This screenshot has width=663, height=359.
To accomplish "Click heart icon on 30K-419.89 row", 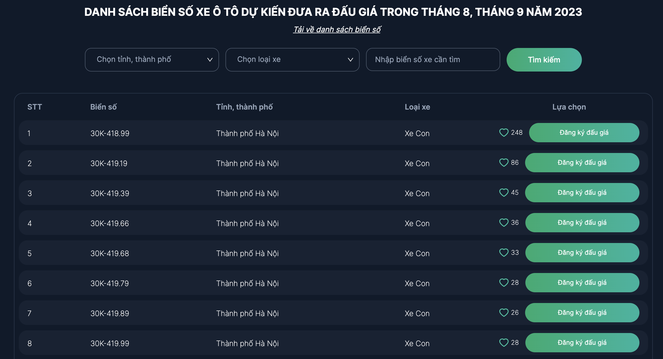I will coord(504,313).
